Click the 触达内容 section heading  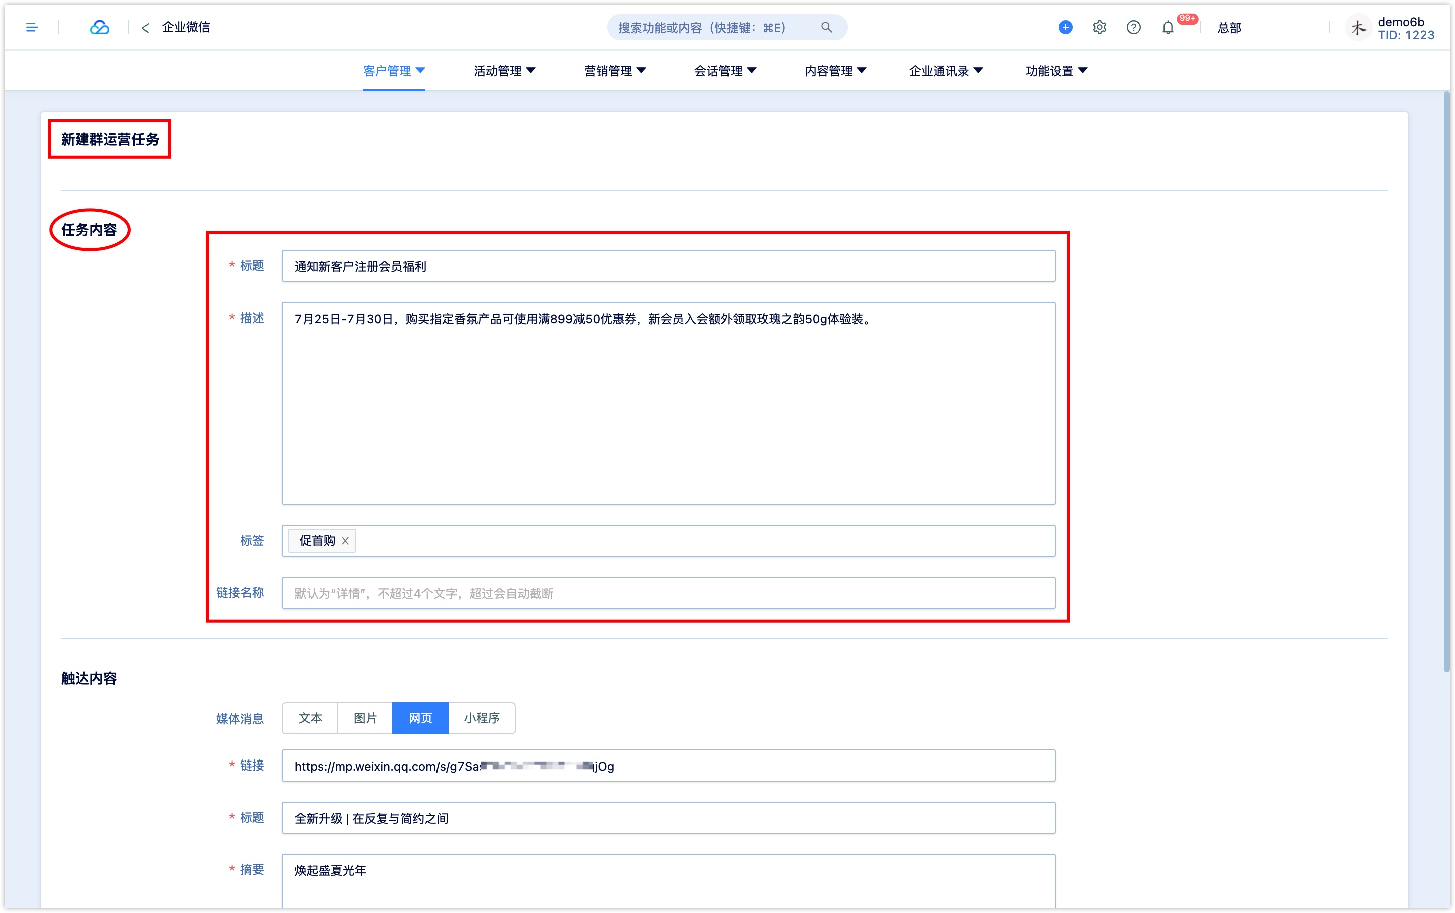tap(89, 678)
